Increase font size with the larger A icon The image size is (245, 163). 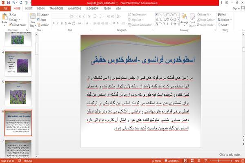tap(80, 16)
